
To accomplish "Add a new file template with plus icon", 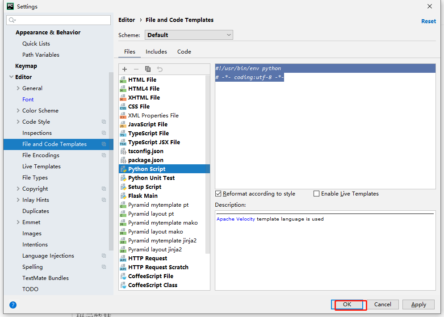I will tap(125, 69).
